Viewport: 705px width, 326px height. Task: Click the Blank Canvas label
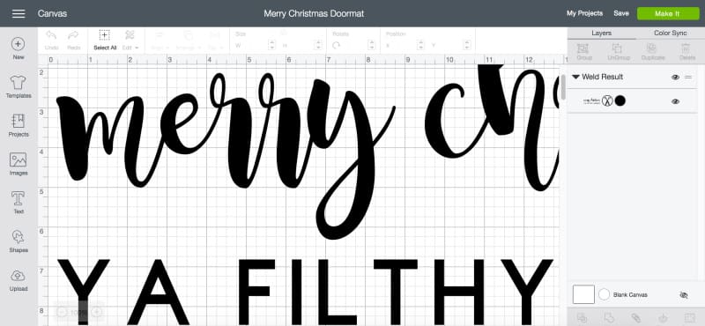point(630,295)
